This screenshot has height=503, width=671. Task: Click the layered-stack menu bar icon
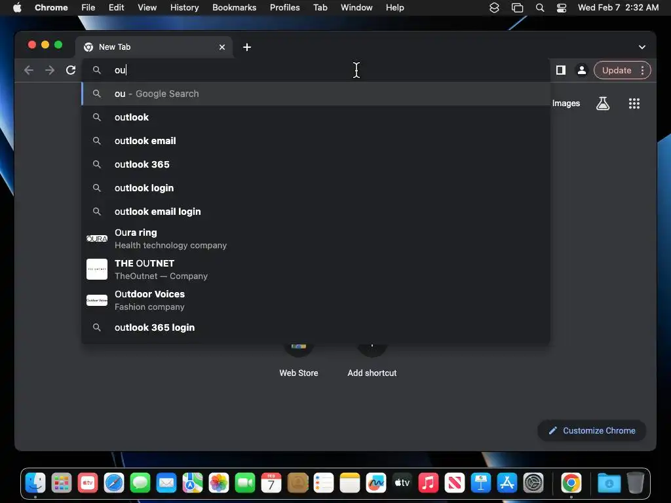(x=494, y=8)
